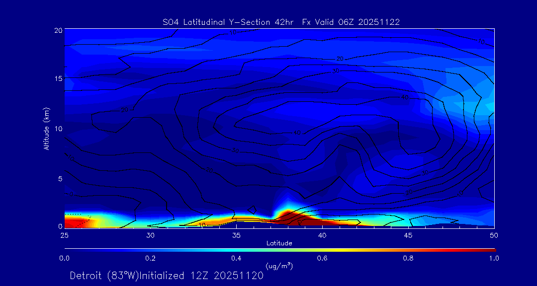Click the "Latitude" x-axis label
The image size is (537, 286).
(x=279, y=243)
